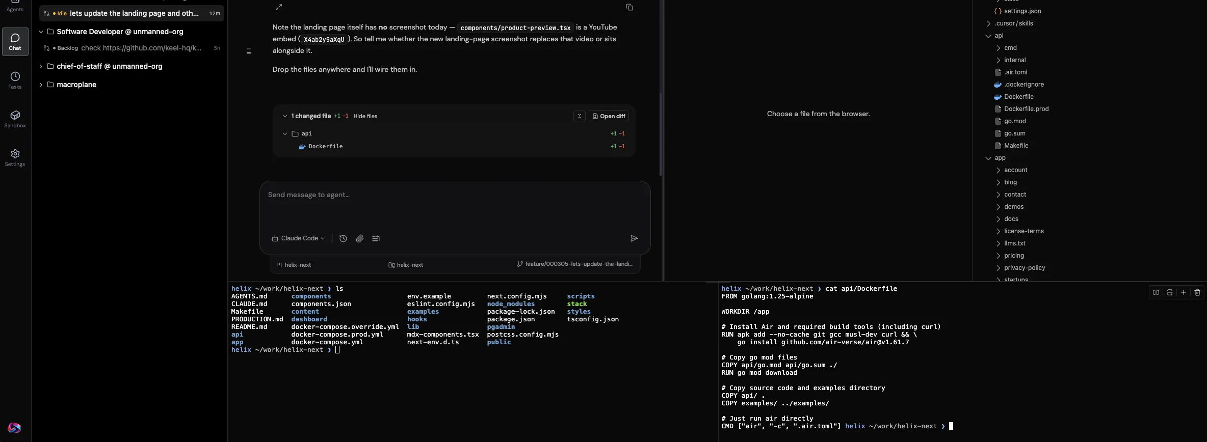The image size is (1207, 442).
Task: Open the Chat section in the sidebar
Action: [15, 42]
